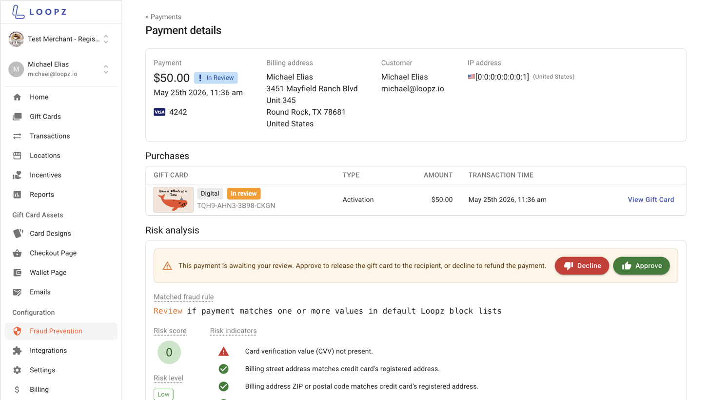This screenshot has width=710, height=400.
Task: Open Locations in the sidebar
Action: pyautogui.click(x=61, y=156)
